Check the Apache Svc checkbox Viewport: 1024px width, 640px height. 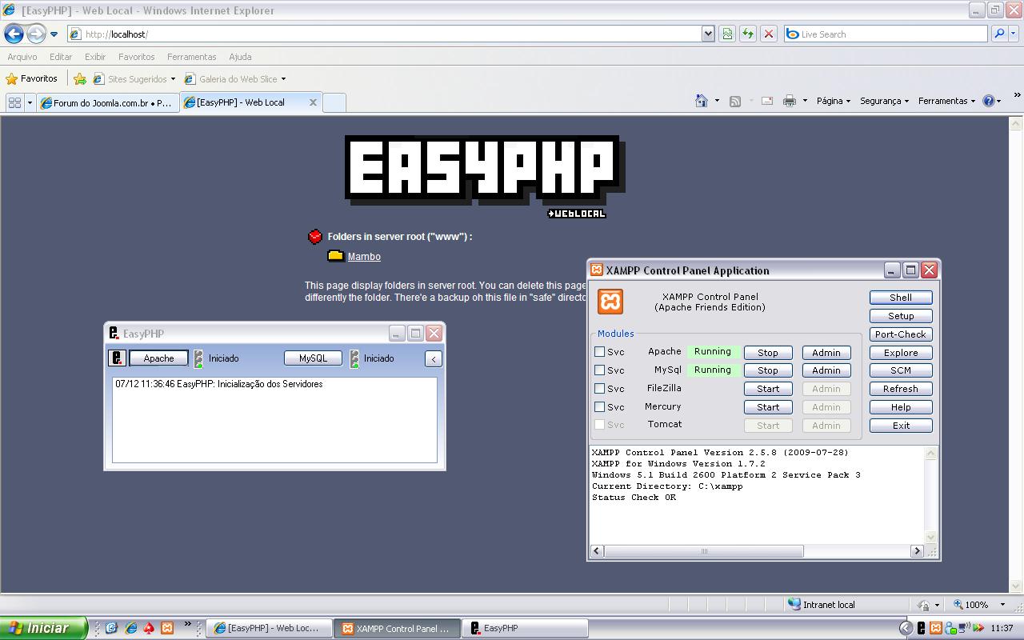pos(599,351)
